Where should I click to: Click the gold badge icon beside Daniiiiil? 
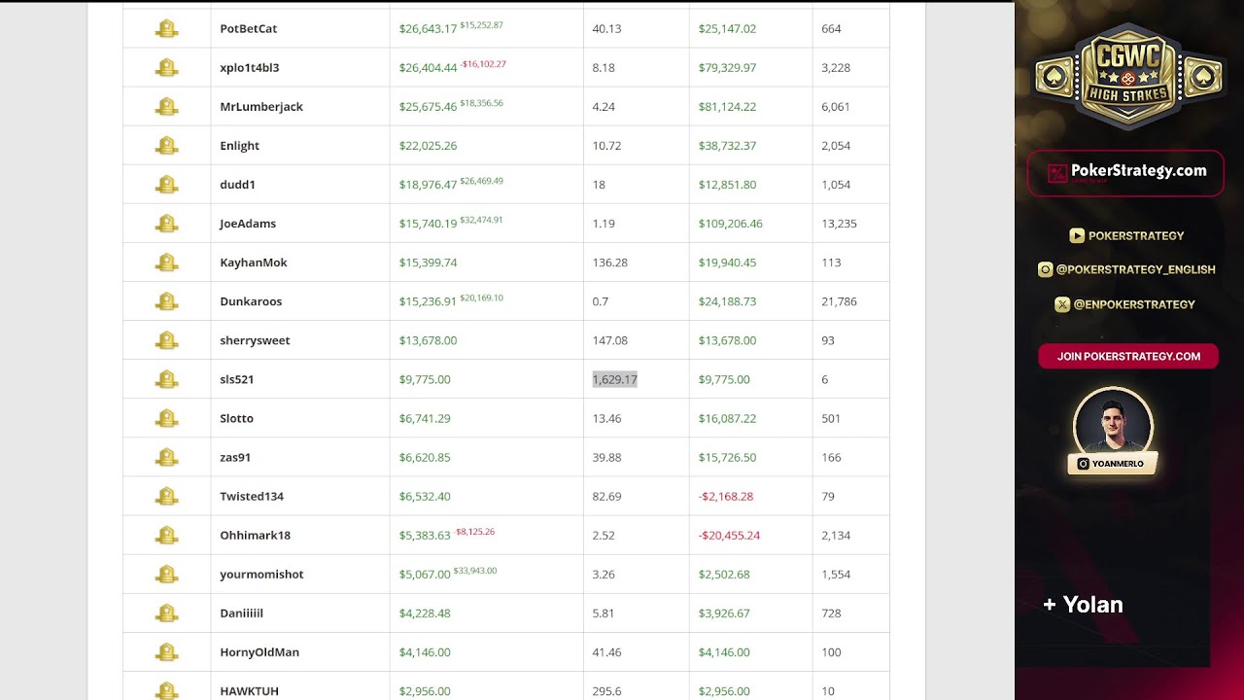click(x=167, y=613)
